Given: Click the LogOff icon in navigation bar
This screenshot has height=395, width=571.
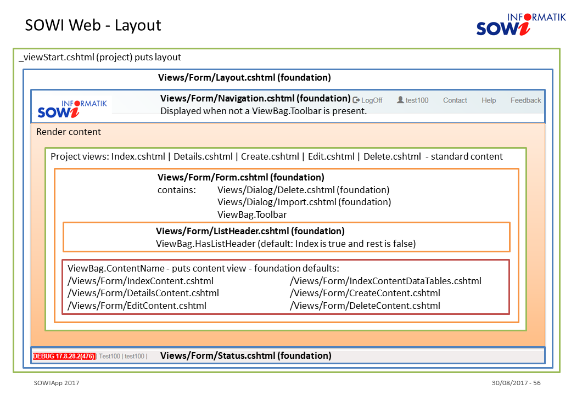Looking at the screenshot, I should [356, 100].
